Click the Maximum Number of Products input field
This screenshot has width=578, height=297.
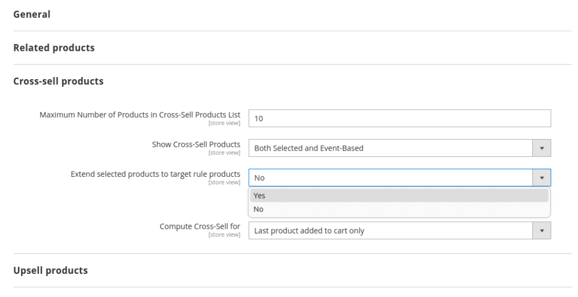coord(399,119)
